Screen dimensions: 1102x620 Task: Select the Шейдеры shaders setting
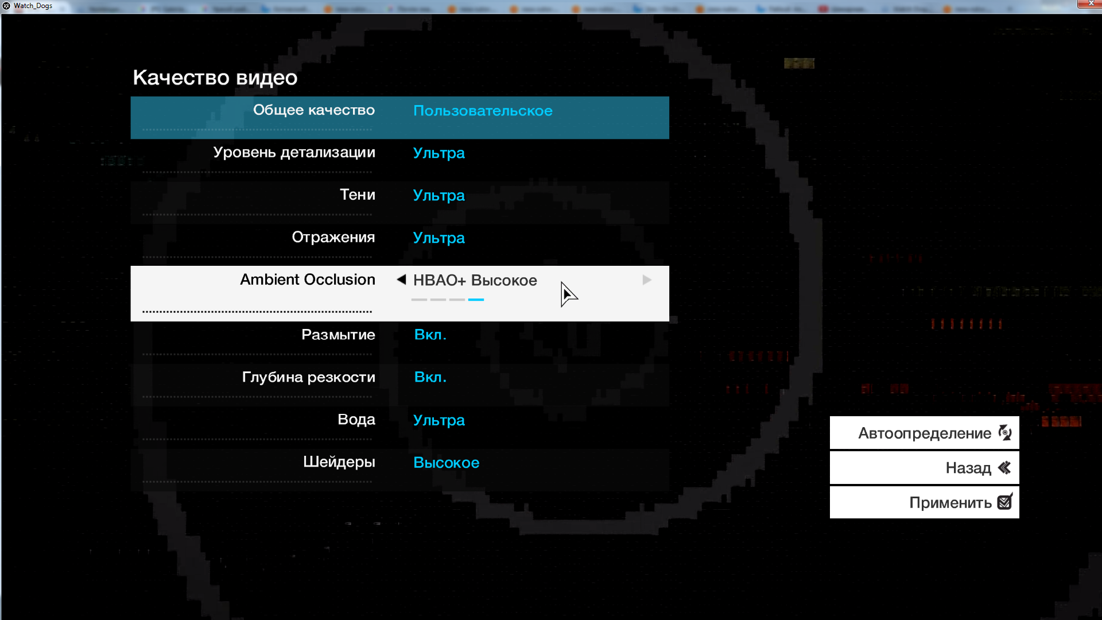click(399, 470)
